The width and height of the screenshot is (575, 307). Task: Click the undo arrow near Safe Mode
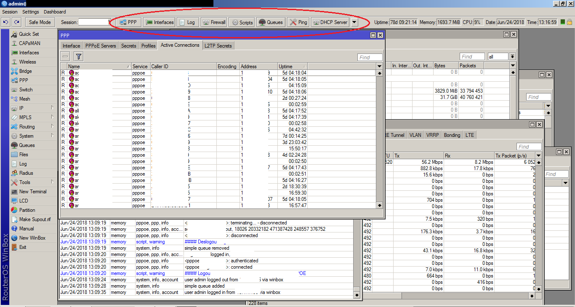(5, 22)
